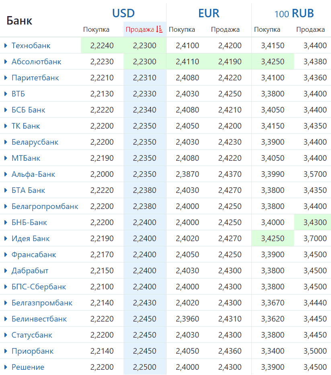The width and height of the screenshot is (331, 375).
Task: Expand the Приорбанк row arrow
Action: 6,351
